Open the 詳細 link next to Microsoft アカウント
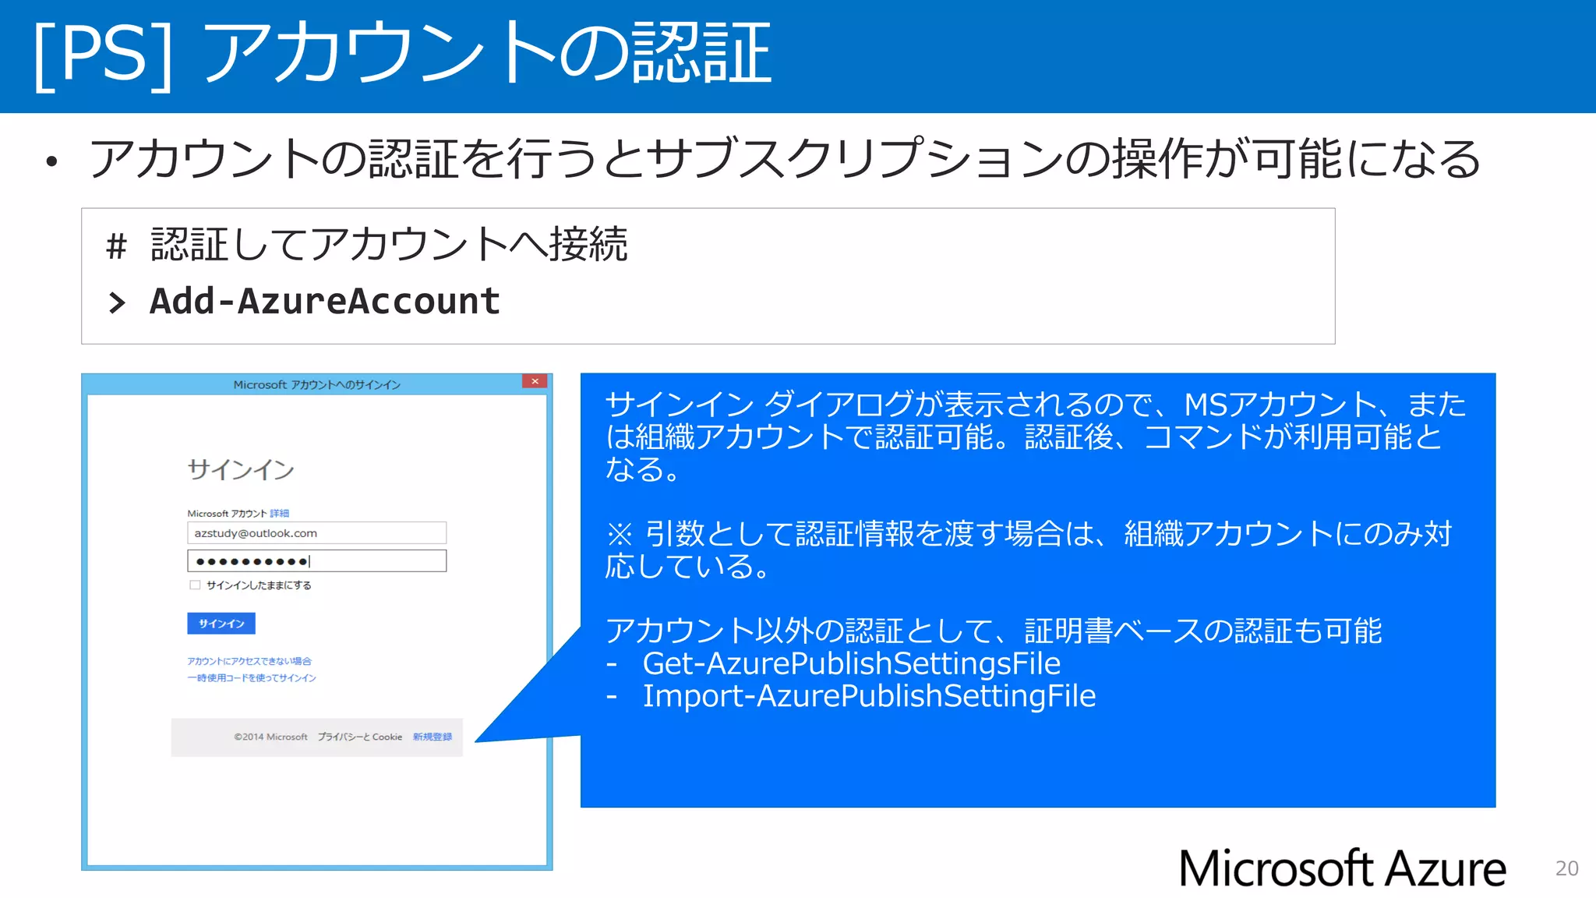Viewport: 1596px width, 898px height. pos(279,514)
